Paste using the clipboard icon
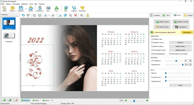The image size is (194, 105). pyautogui.click(x=70, y=15)
